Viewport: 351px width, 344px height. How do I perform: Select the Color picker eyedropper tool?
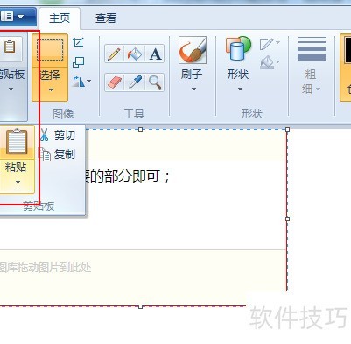coord(135,82)
